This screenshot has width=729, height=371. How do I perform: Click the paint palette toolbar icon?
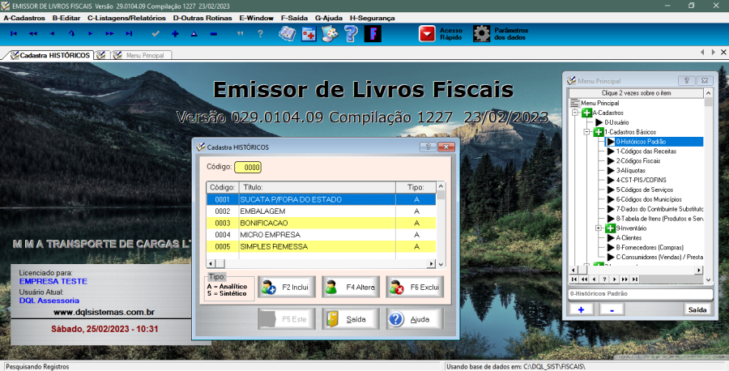click(x=330, y=34)
